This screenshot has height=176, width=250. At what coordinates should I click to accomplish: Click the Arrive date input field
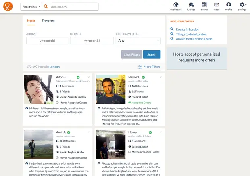click(x=47, y=40)
